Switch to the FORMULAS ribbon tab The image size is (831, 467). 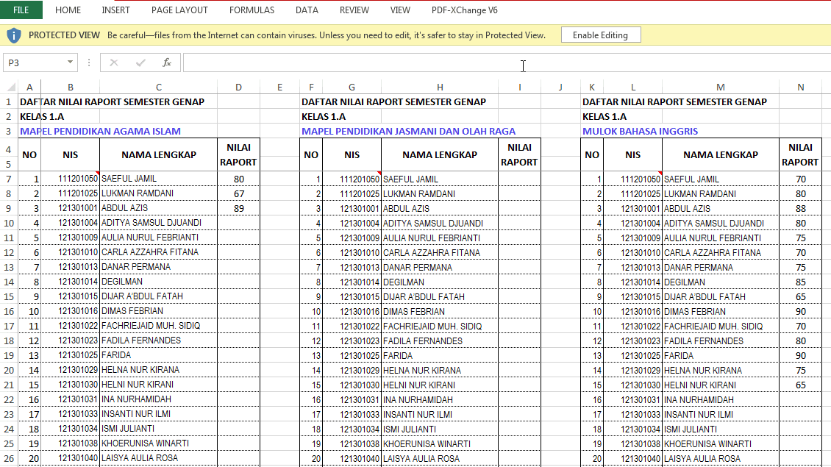pyautogui.click(x=252, y=10)
